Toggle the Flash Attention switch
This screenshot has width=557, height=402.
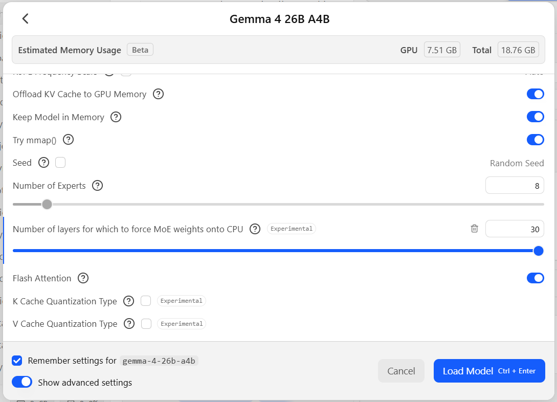(x=535, y=278)
